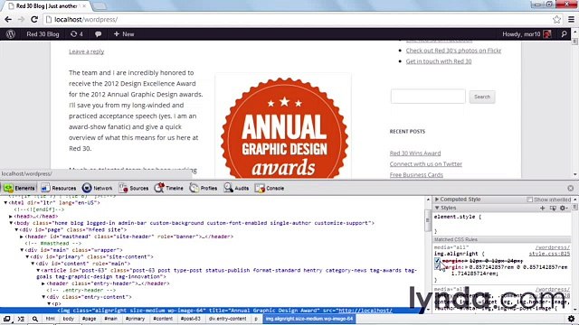This screenshot has width=579, height=325.
Task: Switch to the Console panel
Action: click(270, 188)
